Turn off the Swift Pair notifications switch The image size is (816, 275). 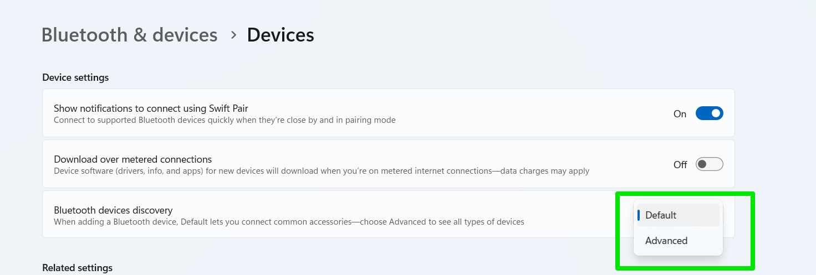[709, 113]
